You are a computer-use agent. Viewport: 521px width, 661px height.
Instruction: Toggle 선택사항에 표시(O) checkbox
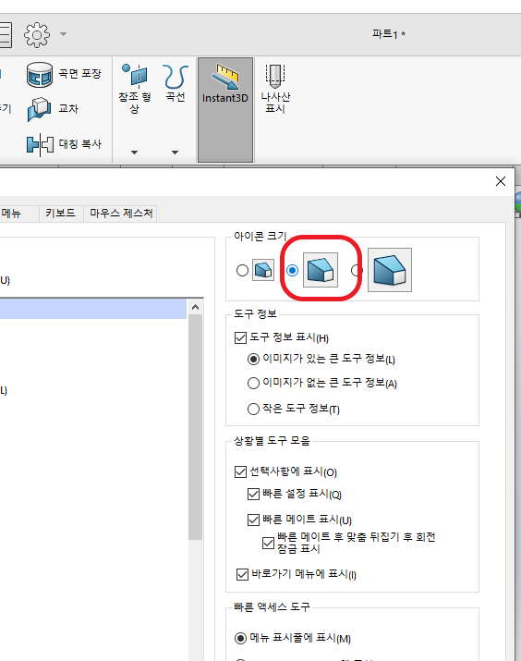[x=240, y=471]
